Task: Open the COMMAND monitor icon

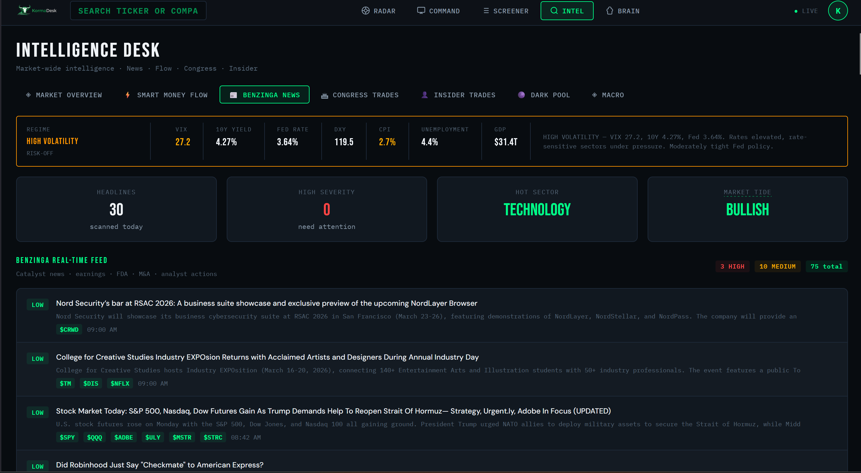Action: tap(421, 10)
